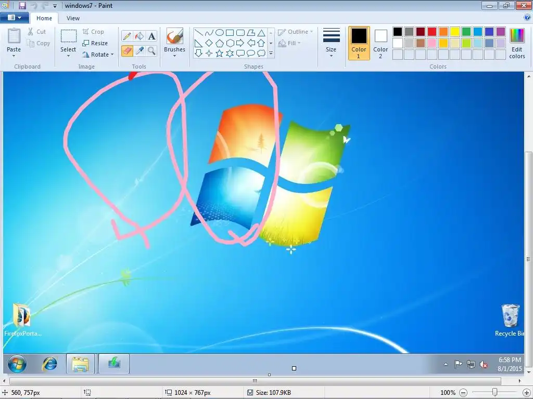Viewport: 533px width, 399px height.
Task: Click the Start orb in the pictured taskbar
Action: [x=17, y=364]
